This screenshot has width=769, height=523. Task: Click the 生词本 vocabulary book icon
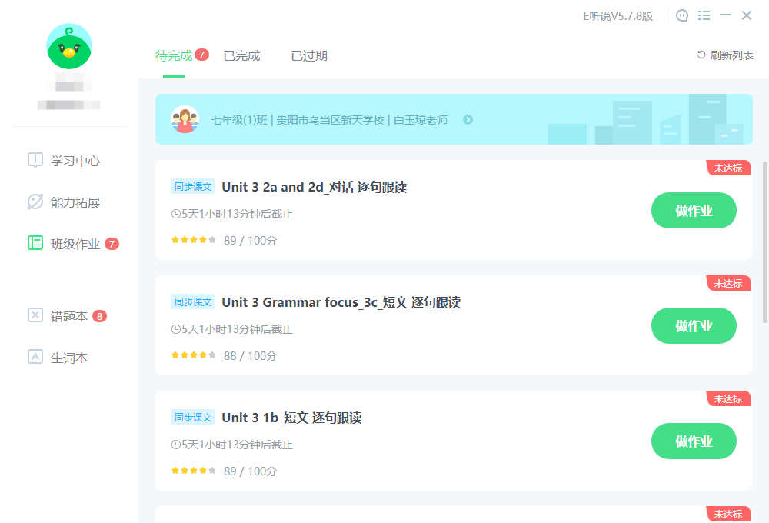35,357
